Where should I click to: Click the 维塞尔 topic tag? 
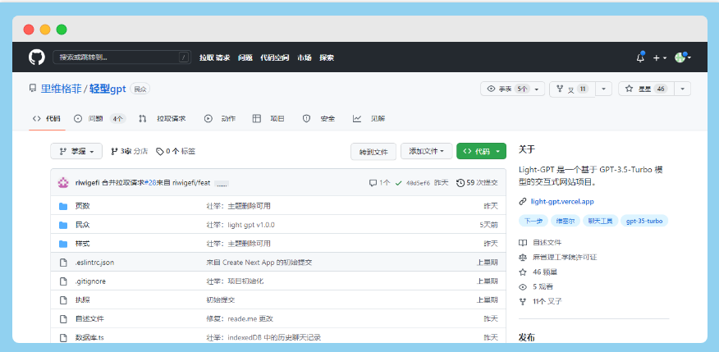tap(566, 221)
